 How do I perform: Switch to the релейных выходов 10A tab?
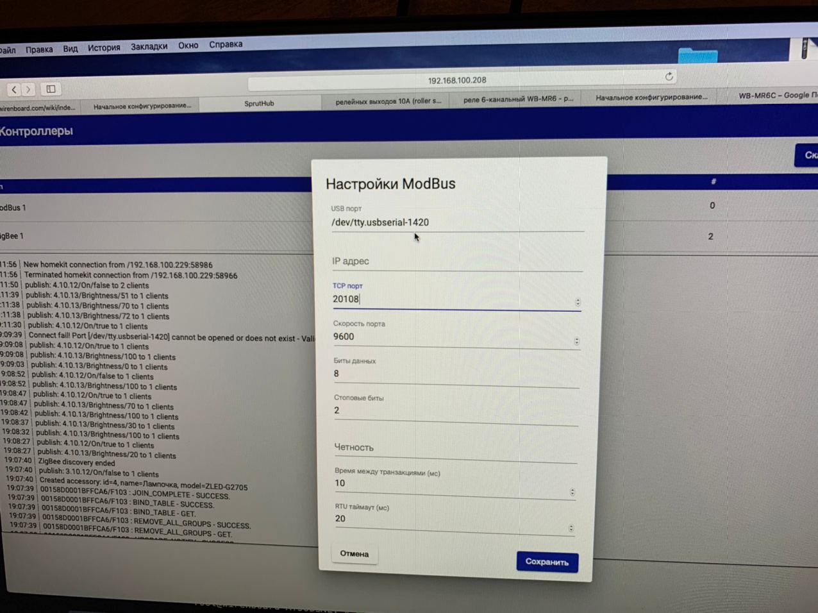pyautogui.click(x=388, y=101)
